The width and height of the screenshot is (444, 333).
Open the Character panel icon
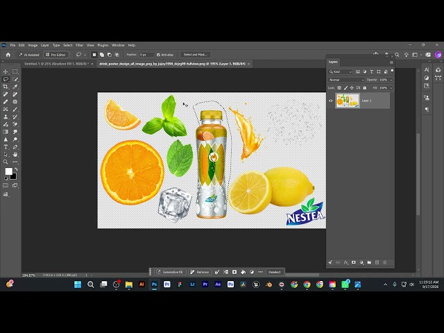[x=427, y=69]
